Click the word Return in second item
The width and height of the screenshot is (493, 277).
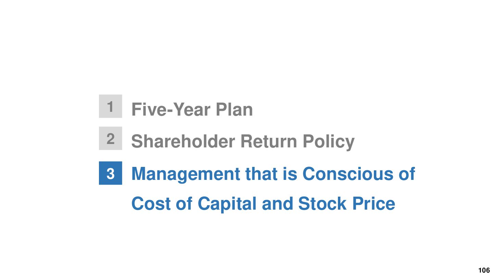pyautogui.click(x=268, y=141)
